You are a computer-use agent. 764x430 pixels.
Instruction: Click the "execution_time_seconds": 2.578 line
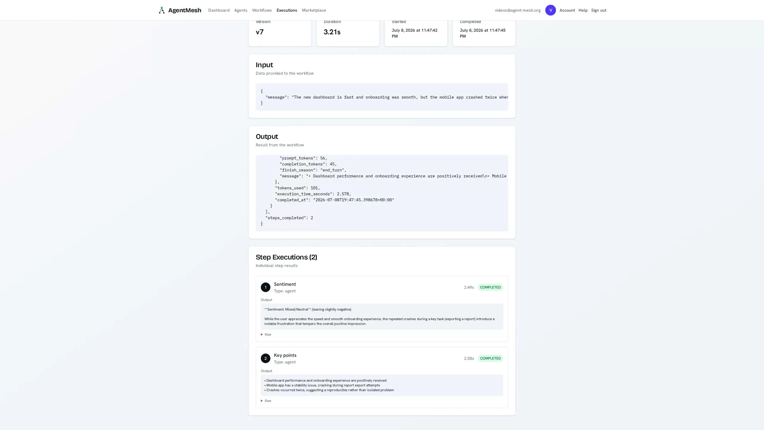313,194
